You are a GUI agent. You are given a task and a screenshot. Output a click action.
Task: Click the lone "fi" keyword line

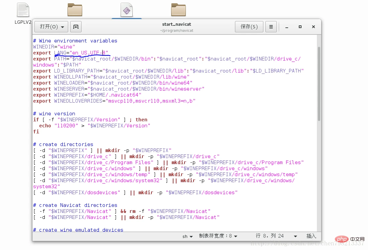pos(36,132)
